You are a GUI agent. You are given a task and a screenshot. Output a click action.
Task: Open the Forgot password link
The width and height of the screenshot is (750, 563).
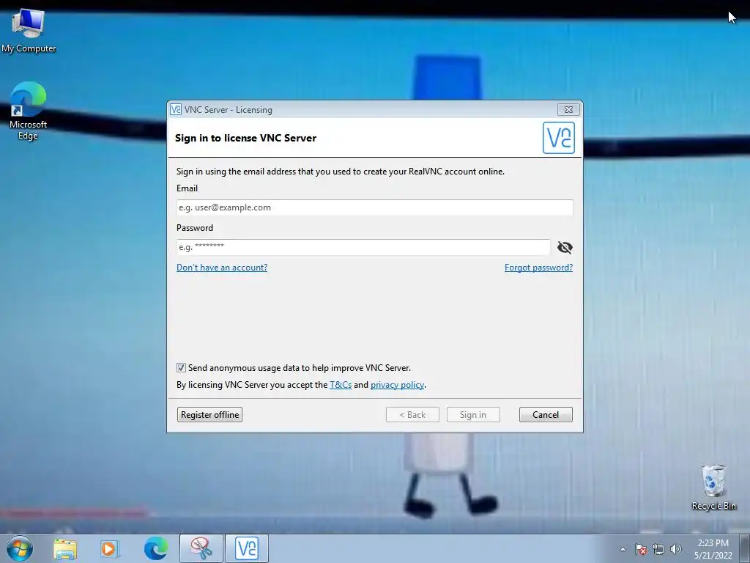coord(538,268)
